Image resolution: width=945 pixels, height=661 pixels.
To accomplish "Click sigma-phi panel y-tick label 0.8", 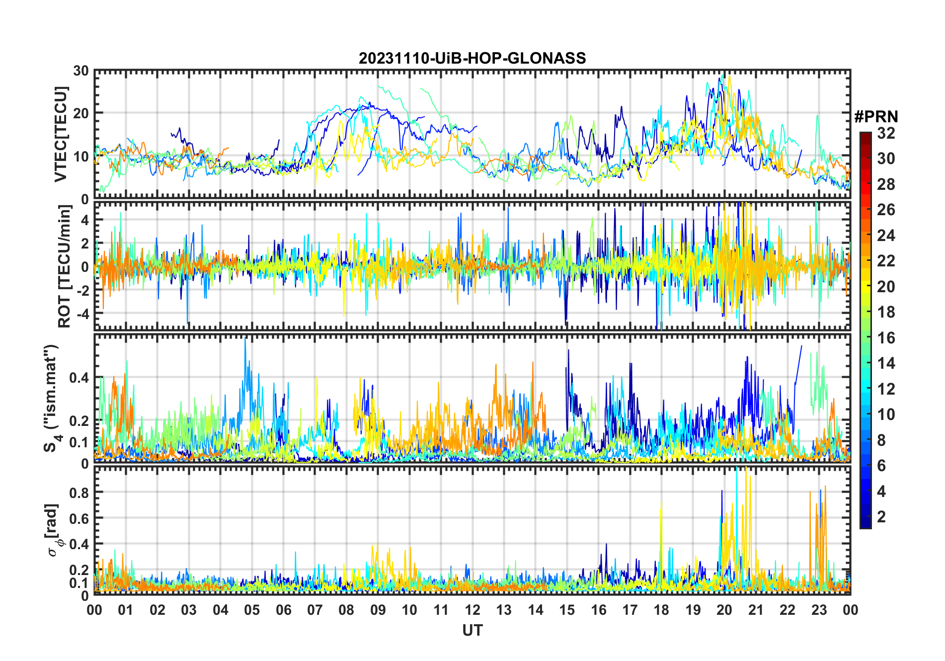I will point(79,493).
